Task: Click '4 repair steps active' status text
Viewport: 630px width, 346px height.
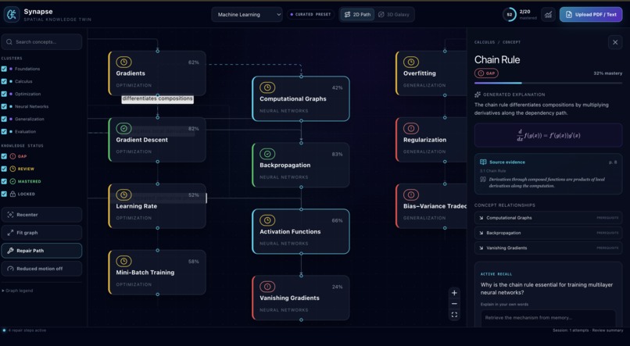Action: click(x=27, y=330)
